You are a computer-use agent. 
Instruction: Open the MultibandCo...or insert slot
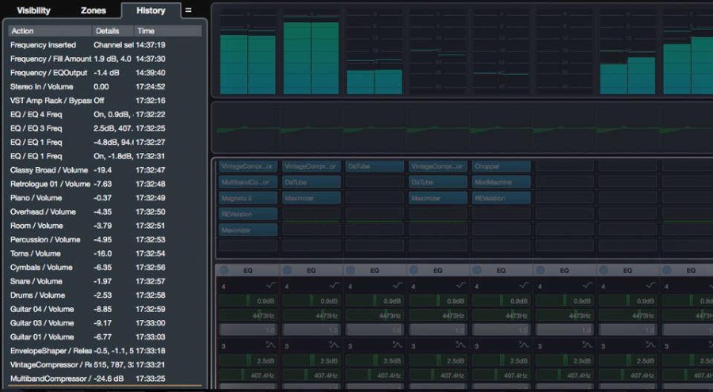248,182
